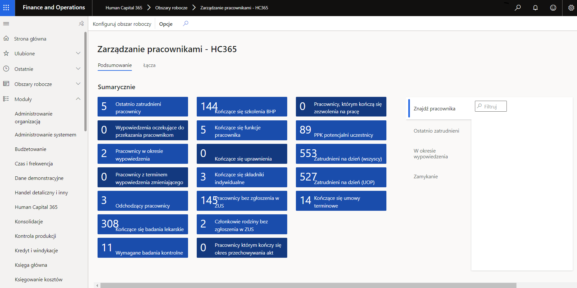Open the Ostatnio zatrudnieni pracownicy tile
Image resolution: width=577 pixels, height=288 pixels.
click(143, 107)
